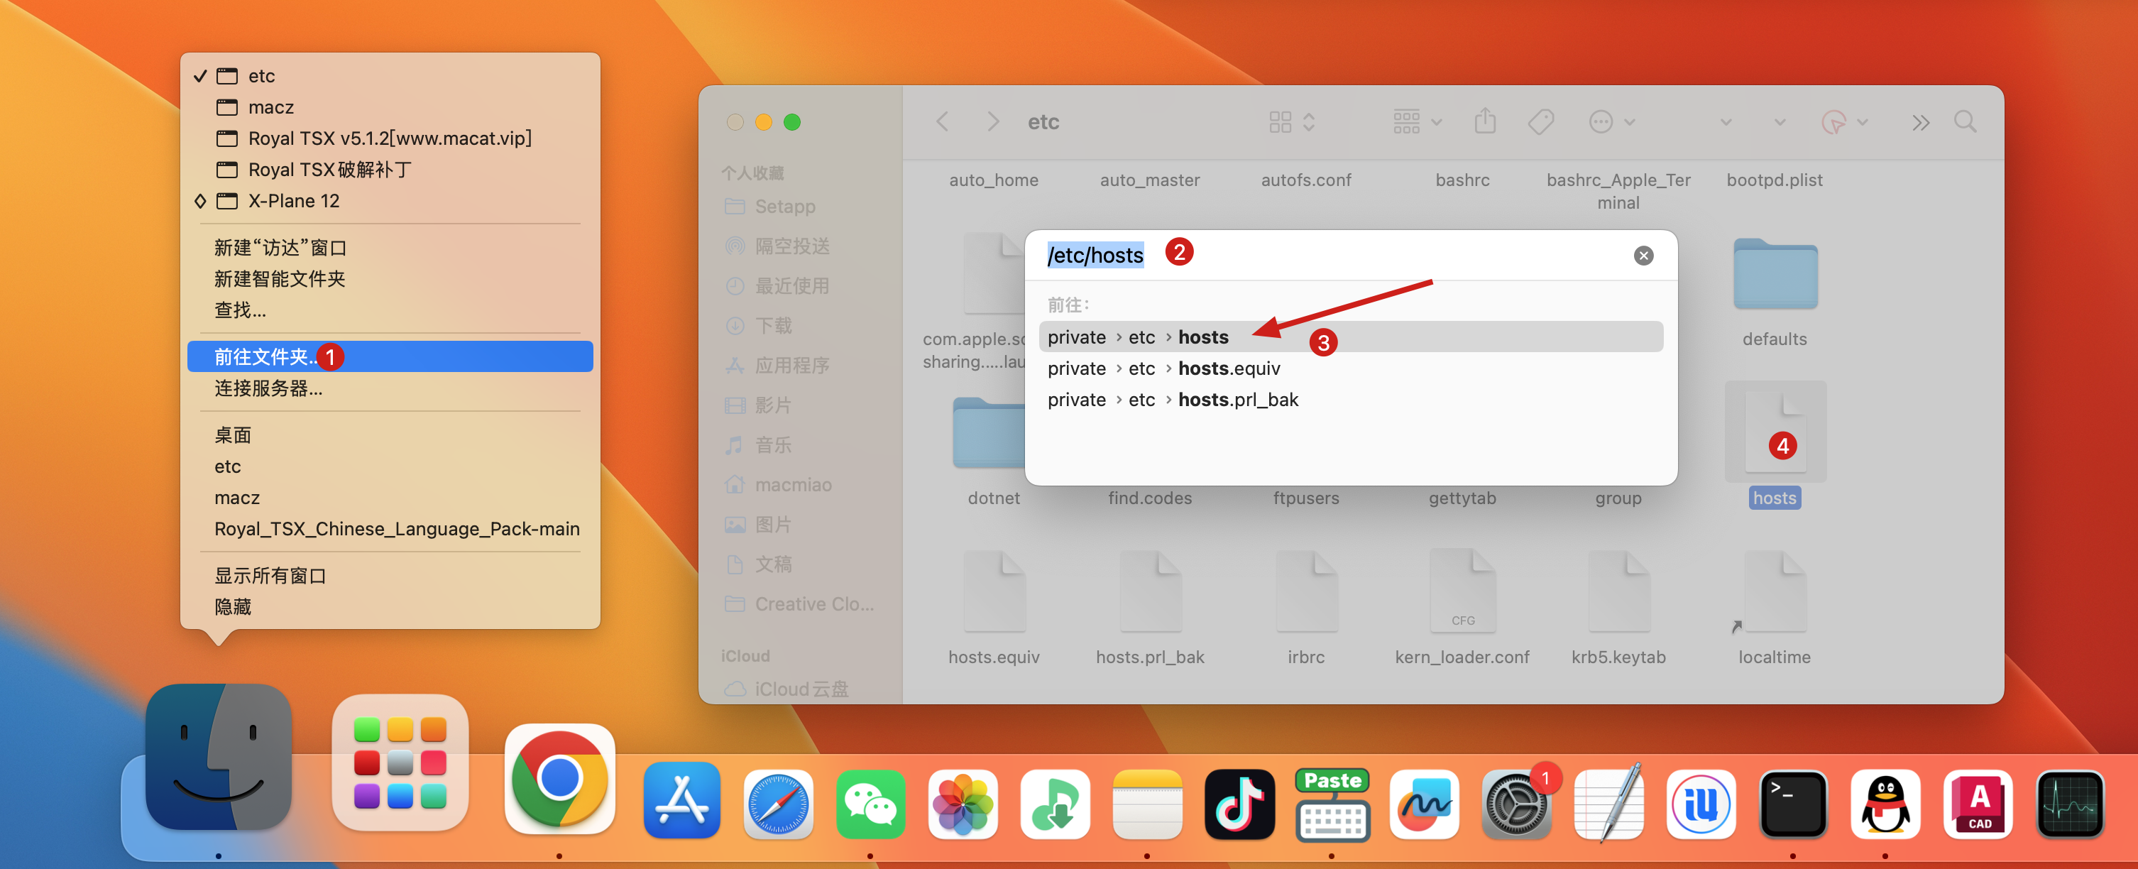Clear the path field with the X button
The height and width of the screenshot is (869, 2138).
(1643, 256)
